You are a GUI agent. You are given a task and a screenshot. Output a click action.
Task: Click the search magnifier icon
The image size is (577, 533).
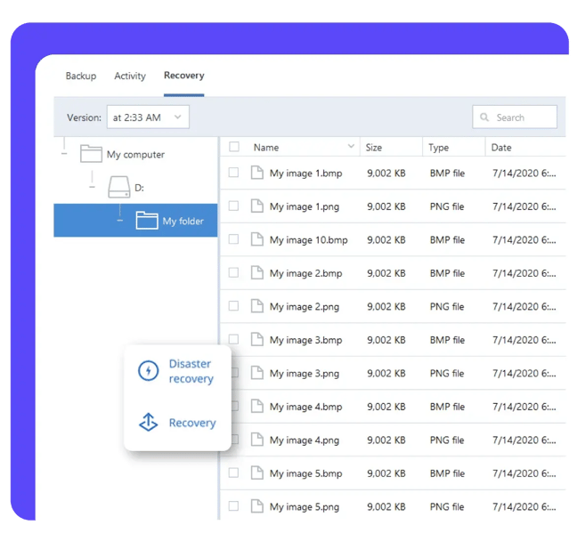pos(485,117)
